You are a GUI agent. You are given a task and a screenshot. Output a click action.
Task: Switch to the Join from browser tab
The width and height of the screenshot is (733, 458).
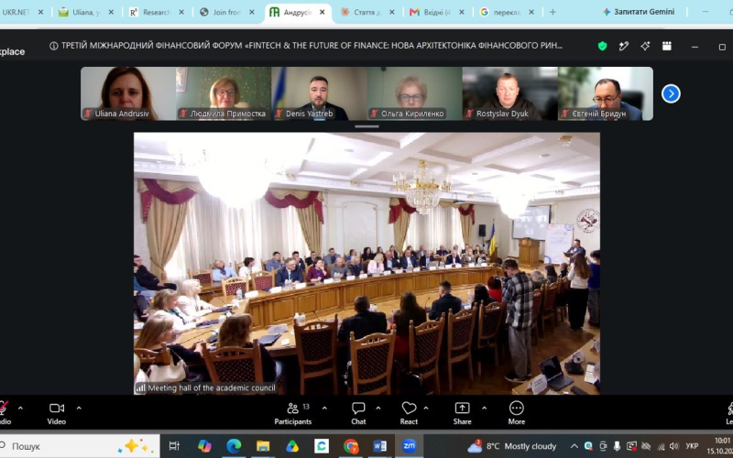pos(226,12)
